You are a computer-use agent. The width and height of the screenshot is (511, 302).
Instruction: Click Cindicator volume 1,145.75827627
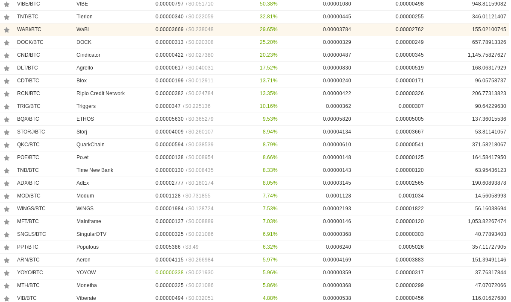[x=487, y=55]
